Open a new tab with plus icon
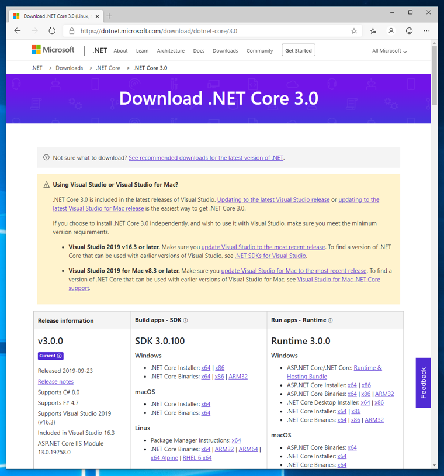 109,16
